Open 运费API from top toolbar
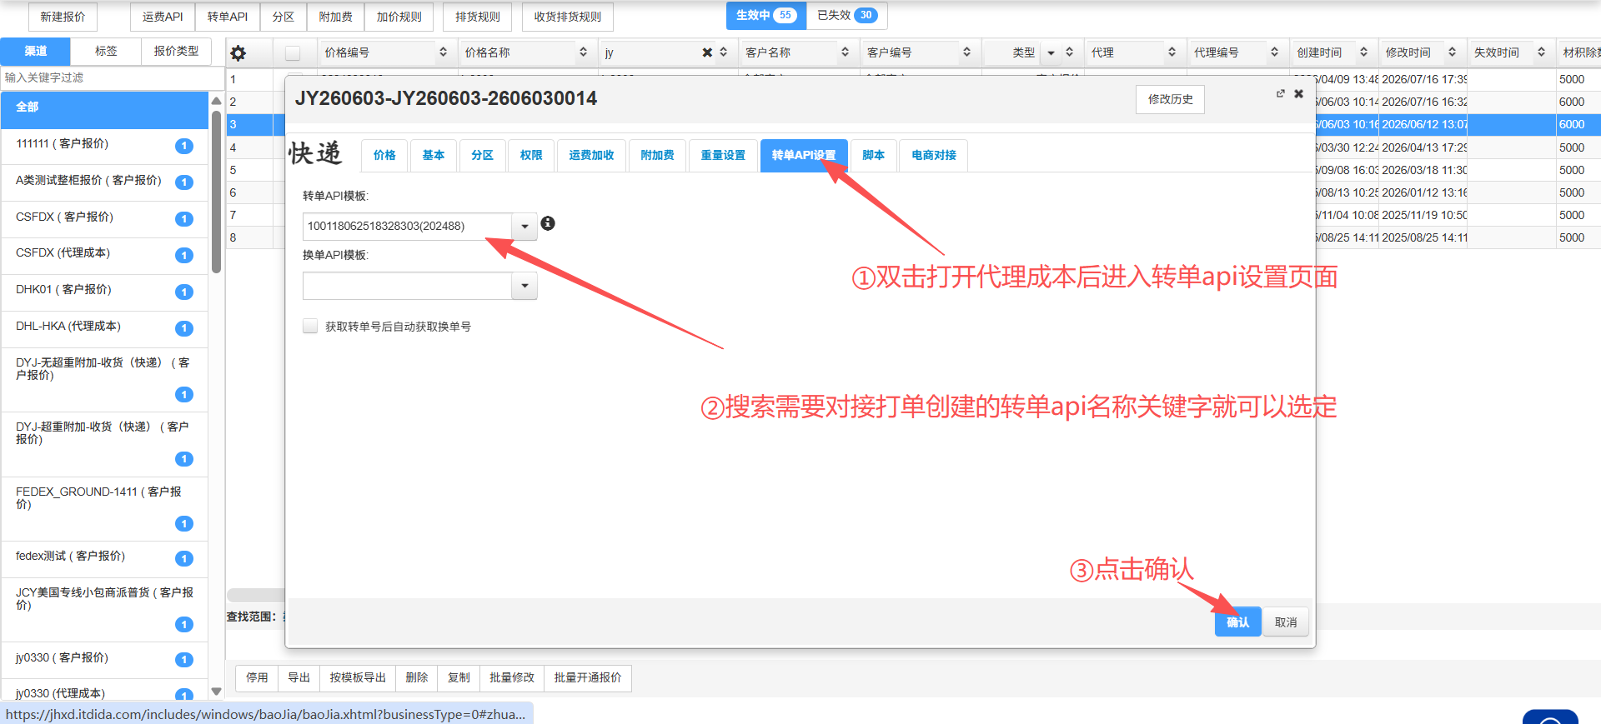The height and width of the screenshot is (724, 1601). [x=163, y=17]
